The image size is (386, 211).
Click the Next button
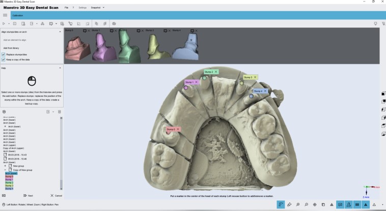point(29,196)
